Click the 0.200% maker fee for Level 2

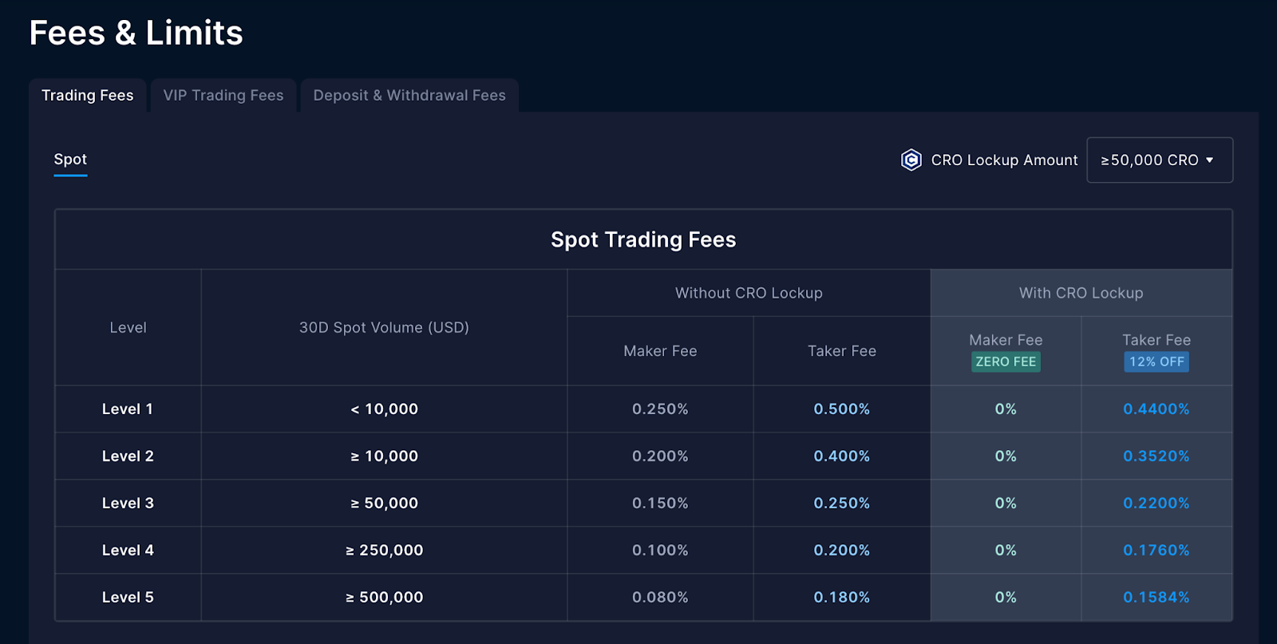660,456
